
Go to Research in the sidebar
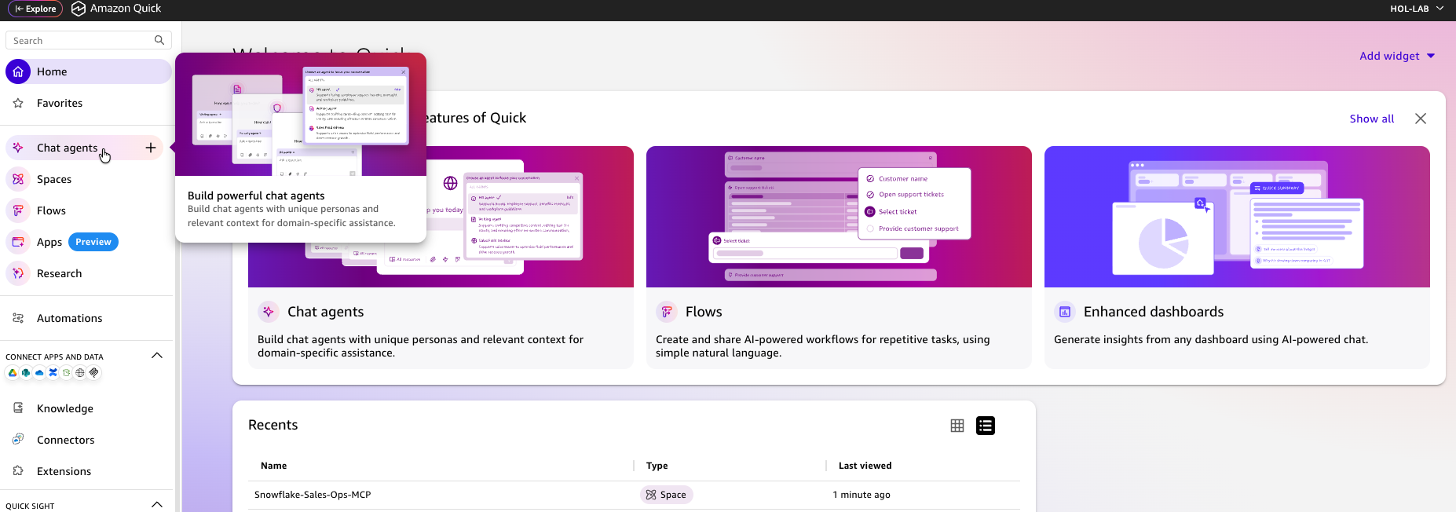59,273
